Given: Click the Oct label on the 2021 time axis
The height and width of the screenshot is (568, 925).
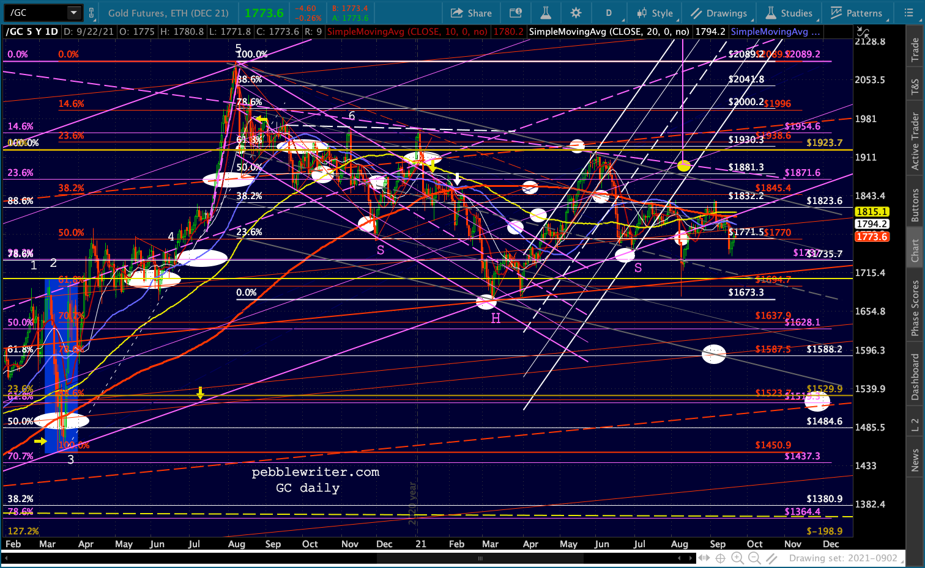Looking at the screenshot, I should click(x=755, y=544).
